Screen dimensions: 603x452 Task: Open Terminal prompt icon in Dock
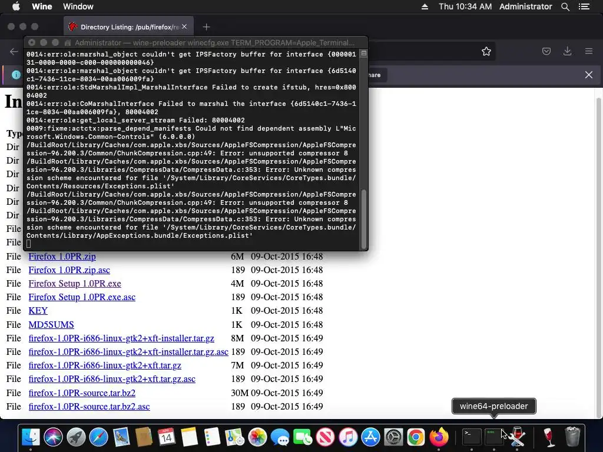(472, 437)
